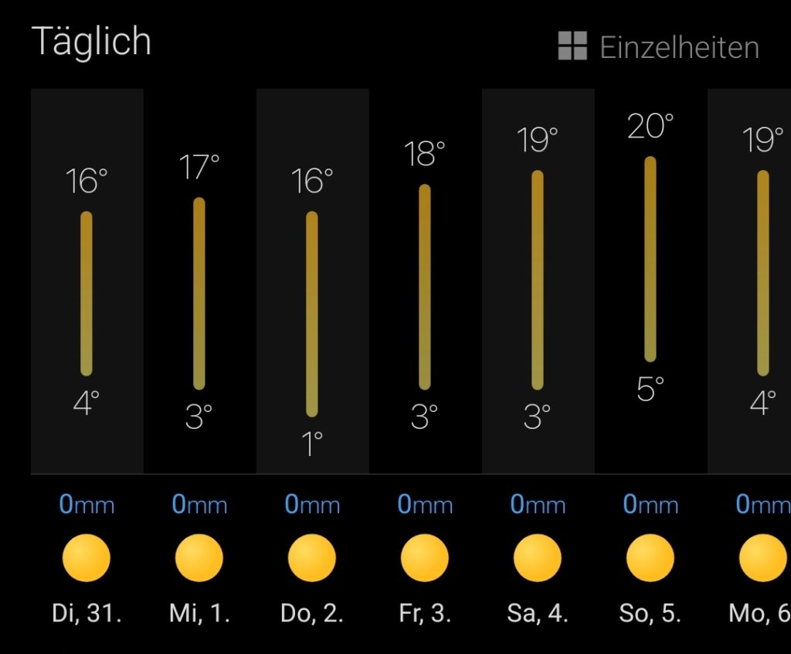Screen dimensions: 791x654
Task: Open the Einzelheiten details view
Action: (679, 48)
